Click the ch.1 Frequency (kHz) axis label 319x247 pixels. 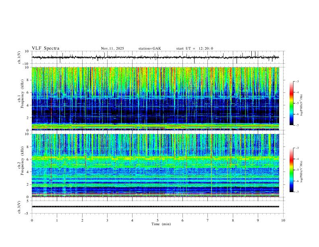pyautogui.click(x=21, y=94)
